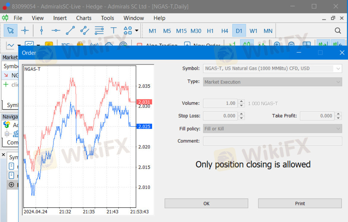Increase Take Profit with up stepper
Image resolution: width=348 pixels, height=222 pixels.
[338, 114]
